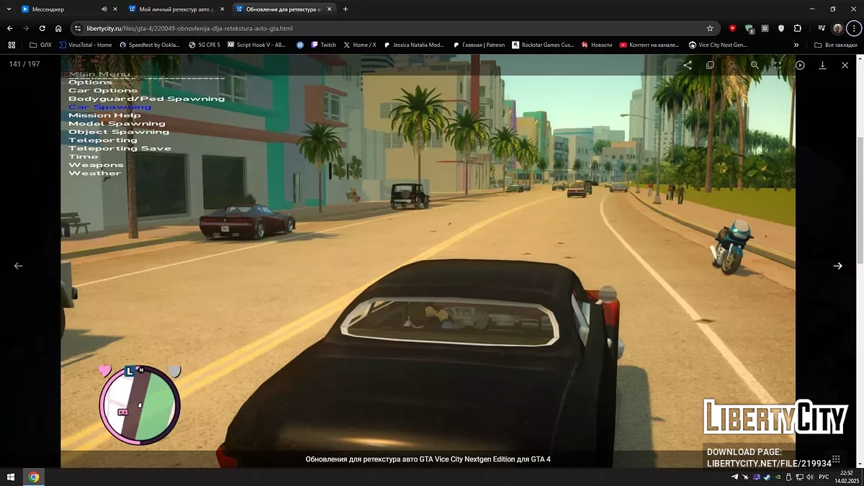Toggle fullscreen mode for the gallery
The image size is (864, 486).
(778, 65)
